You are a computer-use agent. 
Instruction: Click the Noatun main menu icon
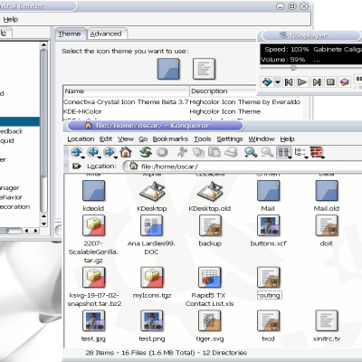[x=267, y=81]
